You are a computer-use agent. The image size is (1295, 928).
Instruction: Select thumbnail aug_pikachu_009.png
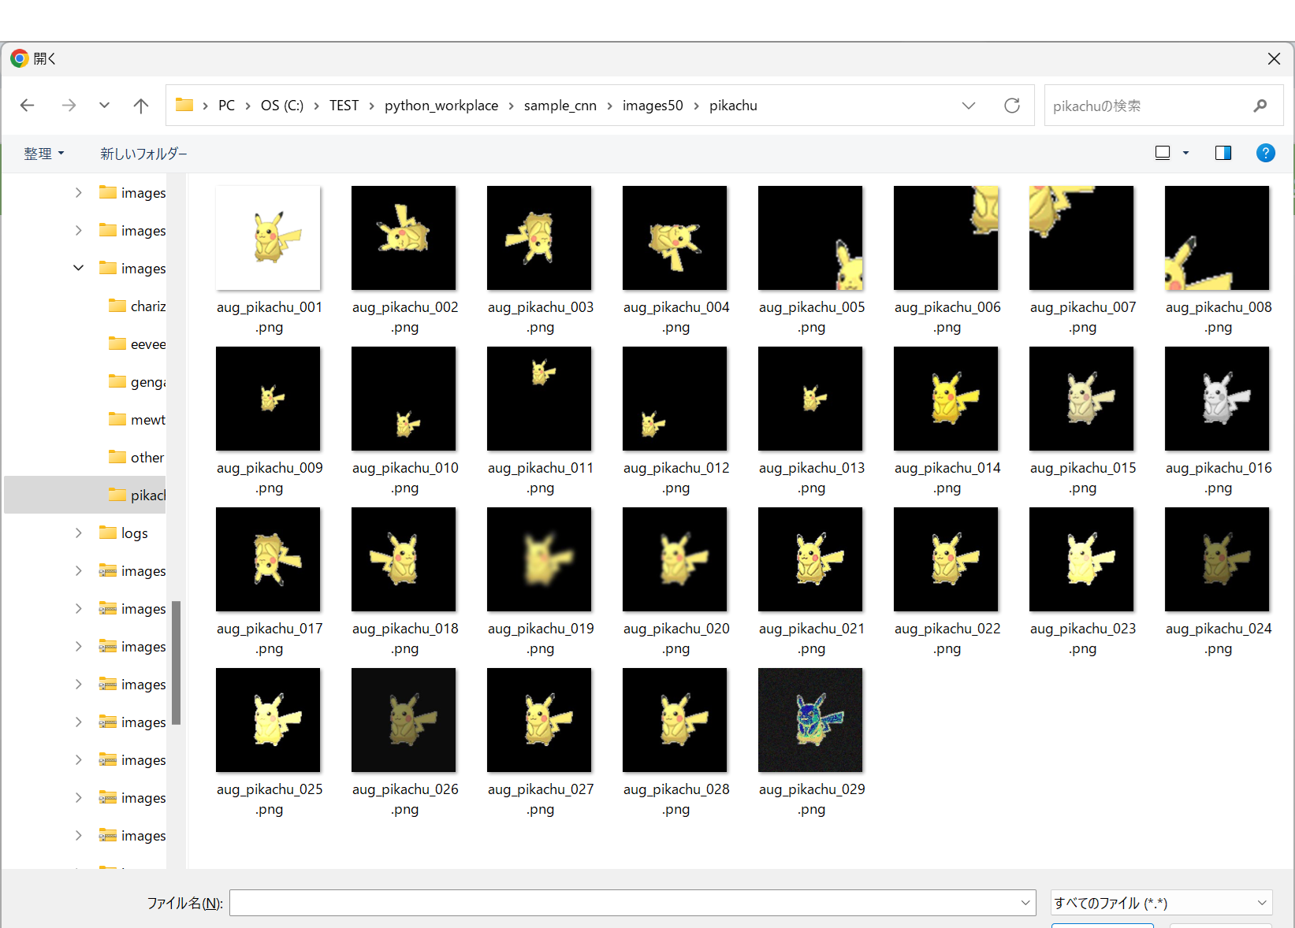pyautogui.click(x=268, y=399)
